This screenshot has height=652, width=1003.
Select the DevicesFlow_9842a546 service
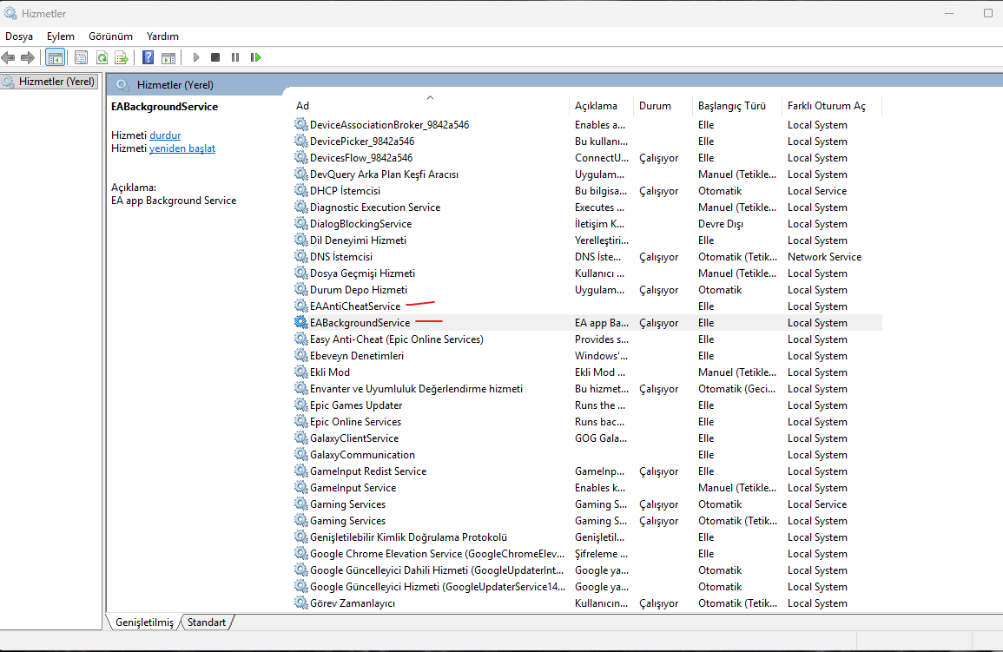pyautogui.click(x=587, y=158)
